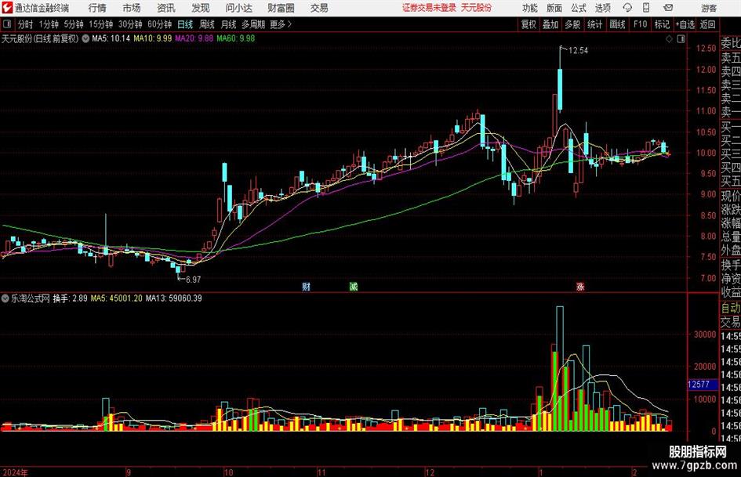Open the customer service headset icon

(627, 8)
